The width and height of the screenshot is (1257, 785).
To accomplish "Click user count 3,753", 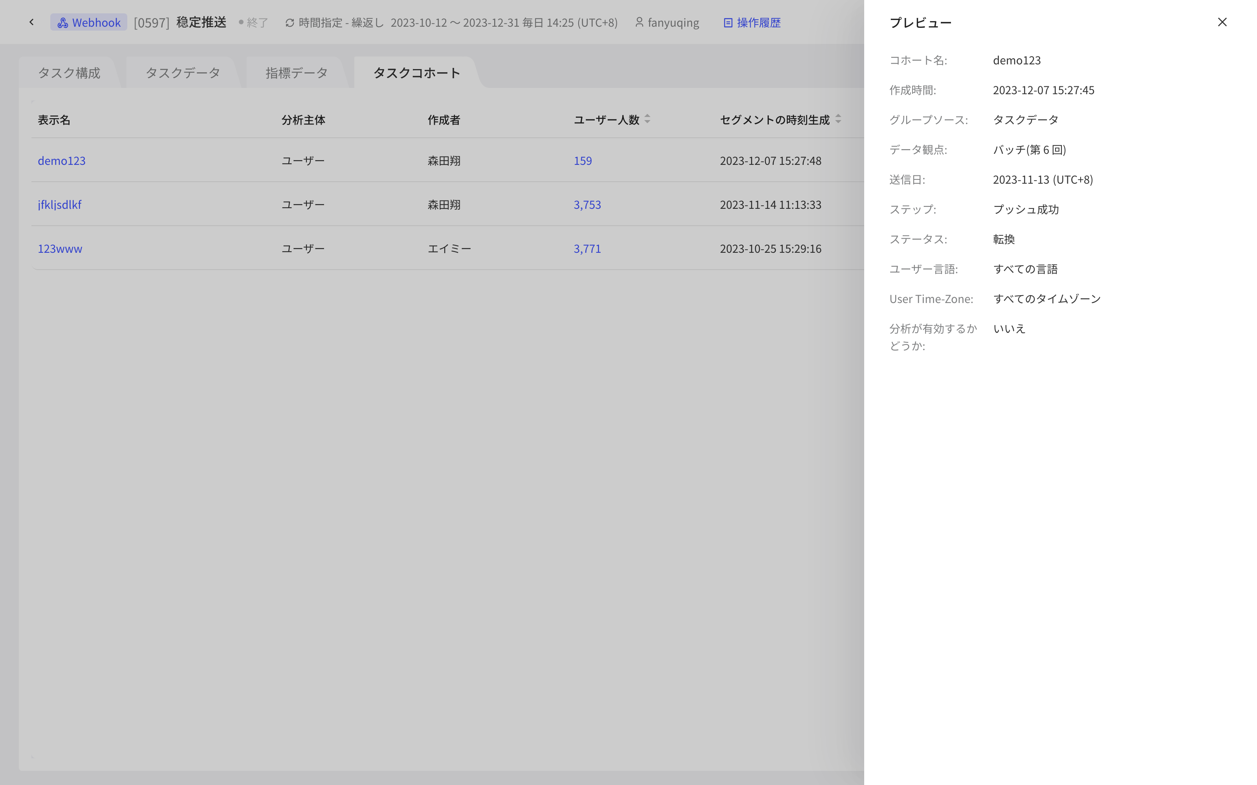I will click(x=588, y=204).
